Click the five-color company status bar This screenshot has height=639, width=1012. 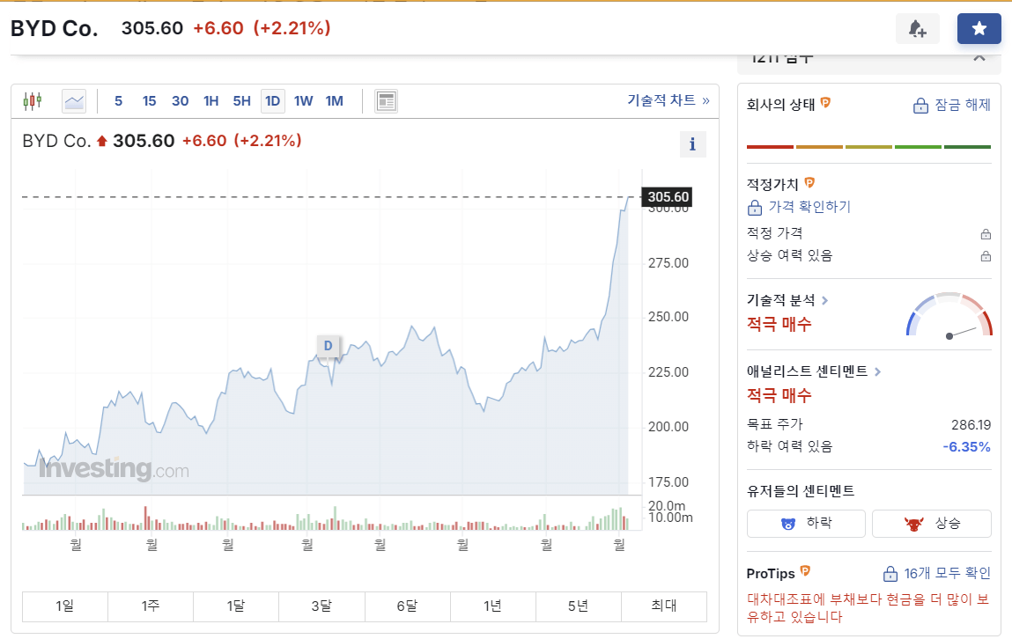coord(869,147)
